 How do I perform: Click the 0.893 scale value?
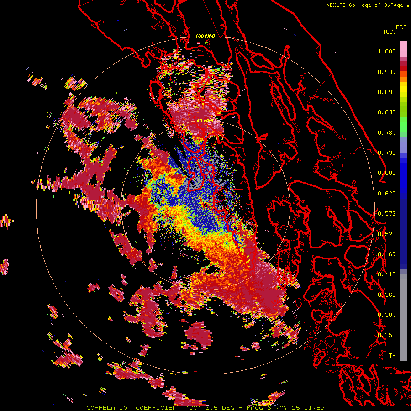tap(387, 92)
